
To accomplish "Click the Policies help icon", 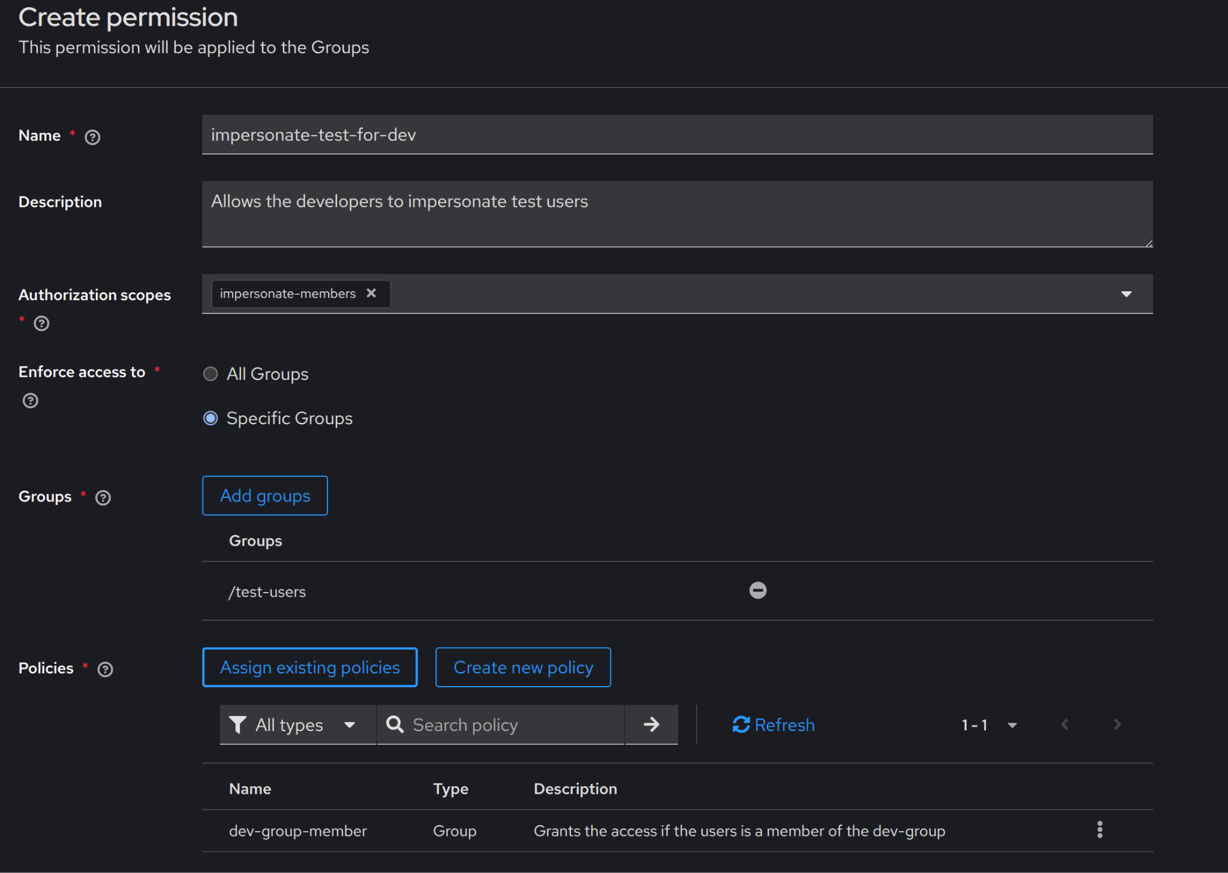I will (x=106, y=669).
